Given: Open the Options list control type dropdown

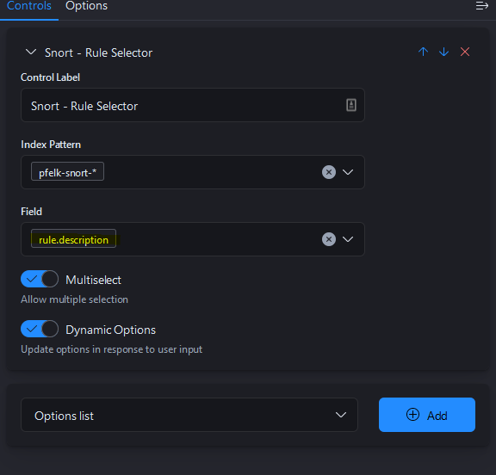Looking at the screenshot, I should 189,415.
